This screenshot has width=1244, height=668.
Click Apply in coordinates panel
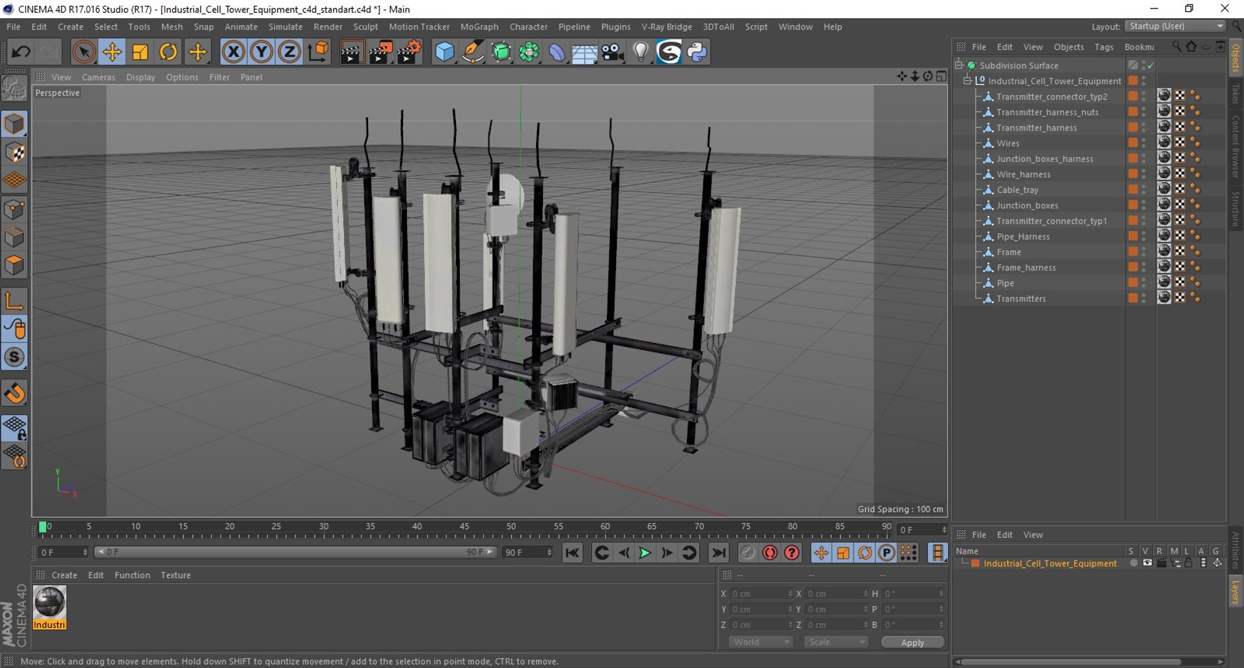click(912, 642)
